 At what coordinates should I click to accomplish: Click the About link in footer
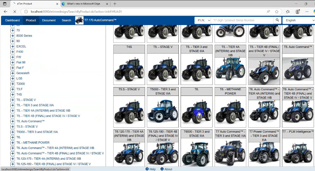168,169
